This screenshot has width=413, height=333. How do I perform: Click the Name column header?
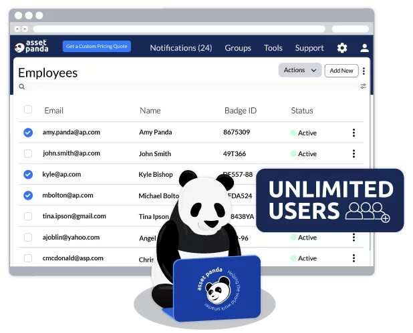click(x=150, y=111)
